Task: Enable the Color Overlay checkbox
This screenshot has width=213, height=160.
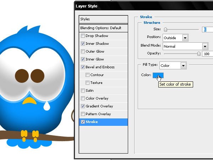Action: pos(83,98)
